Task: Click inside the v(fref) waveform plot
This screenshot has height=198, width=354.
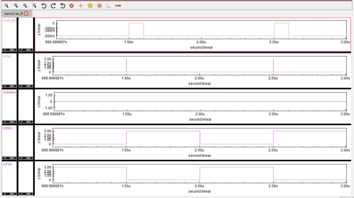Action: [200, 174]
